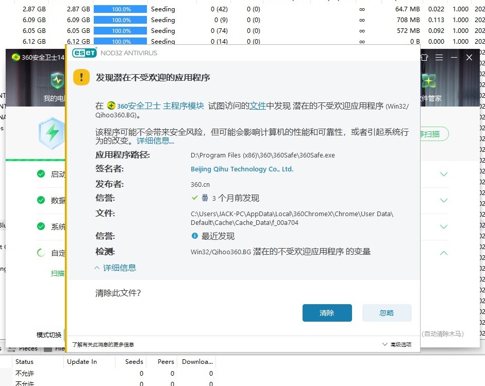This screenshot has height=386, width=485.
Task: Click the lightning shield scan icon
Action: 52,133
